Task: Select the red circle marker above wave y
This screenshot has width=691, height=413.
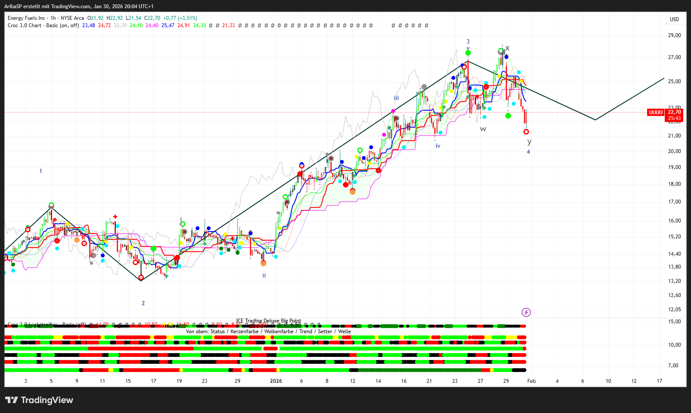Action: [x=526, y=132]
